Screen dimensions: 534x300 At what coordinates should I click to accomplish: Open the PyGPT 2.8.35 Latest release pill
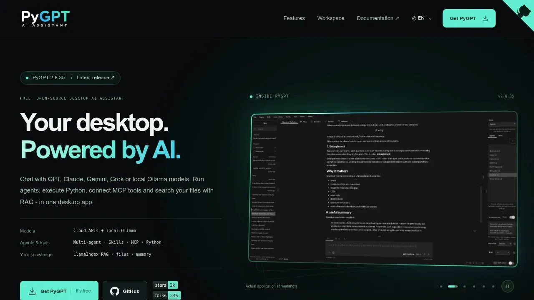pos(70,77)
